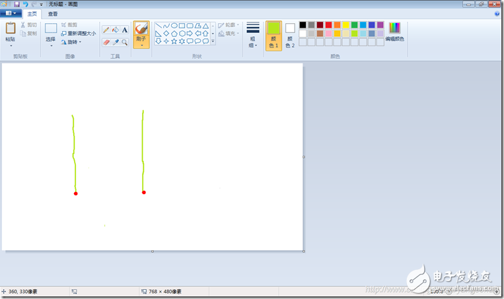Select the Pencil tool

106,30
